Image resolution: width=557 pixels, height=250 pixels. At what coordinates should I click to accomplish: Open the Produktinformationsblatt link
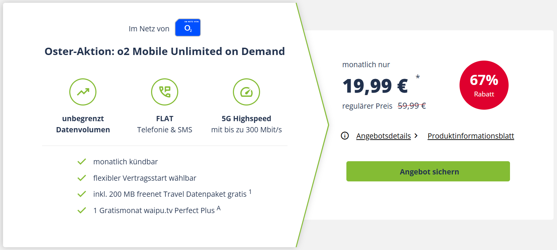click(471, 136)
